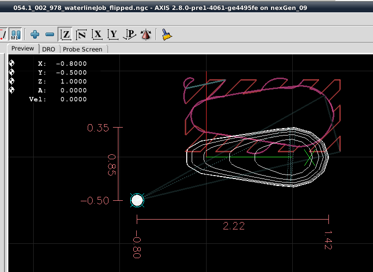Click the homed symbol beside the Z readout
Viewport: 373px width, 272px height.
(x=12, y=81)
